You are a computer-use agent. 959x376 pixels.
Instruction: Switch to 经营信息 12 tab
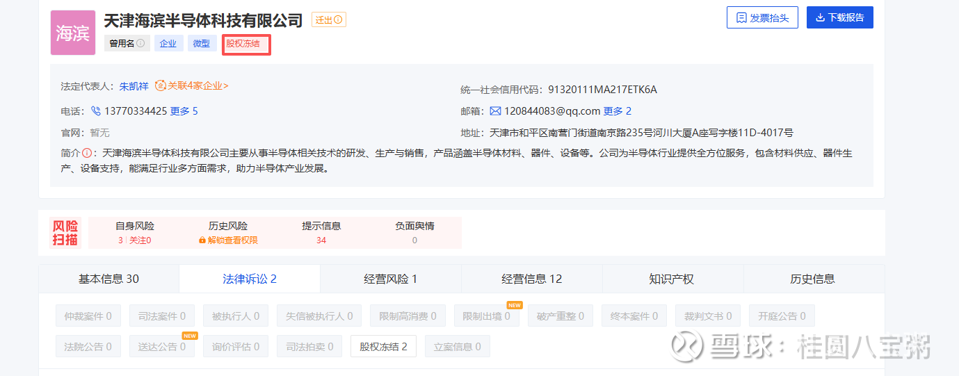(532, 279)
